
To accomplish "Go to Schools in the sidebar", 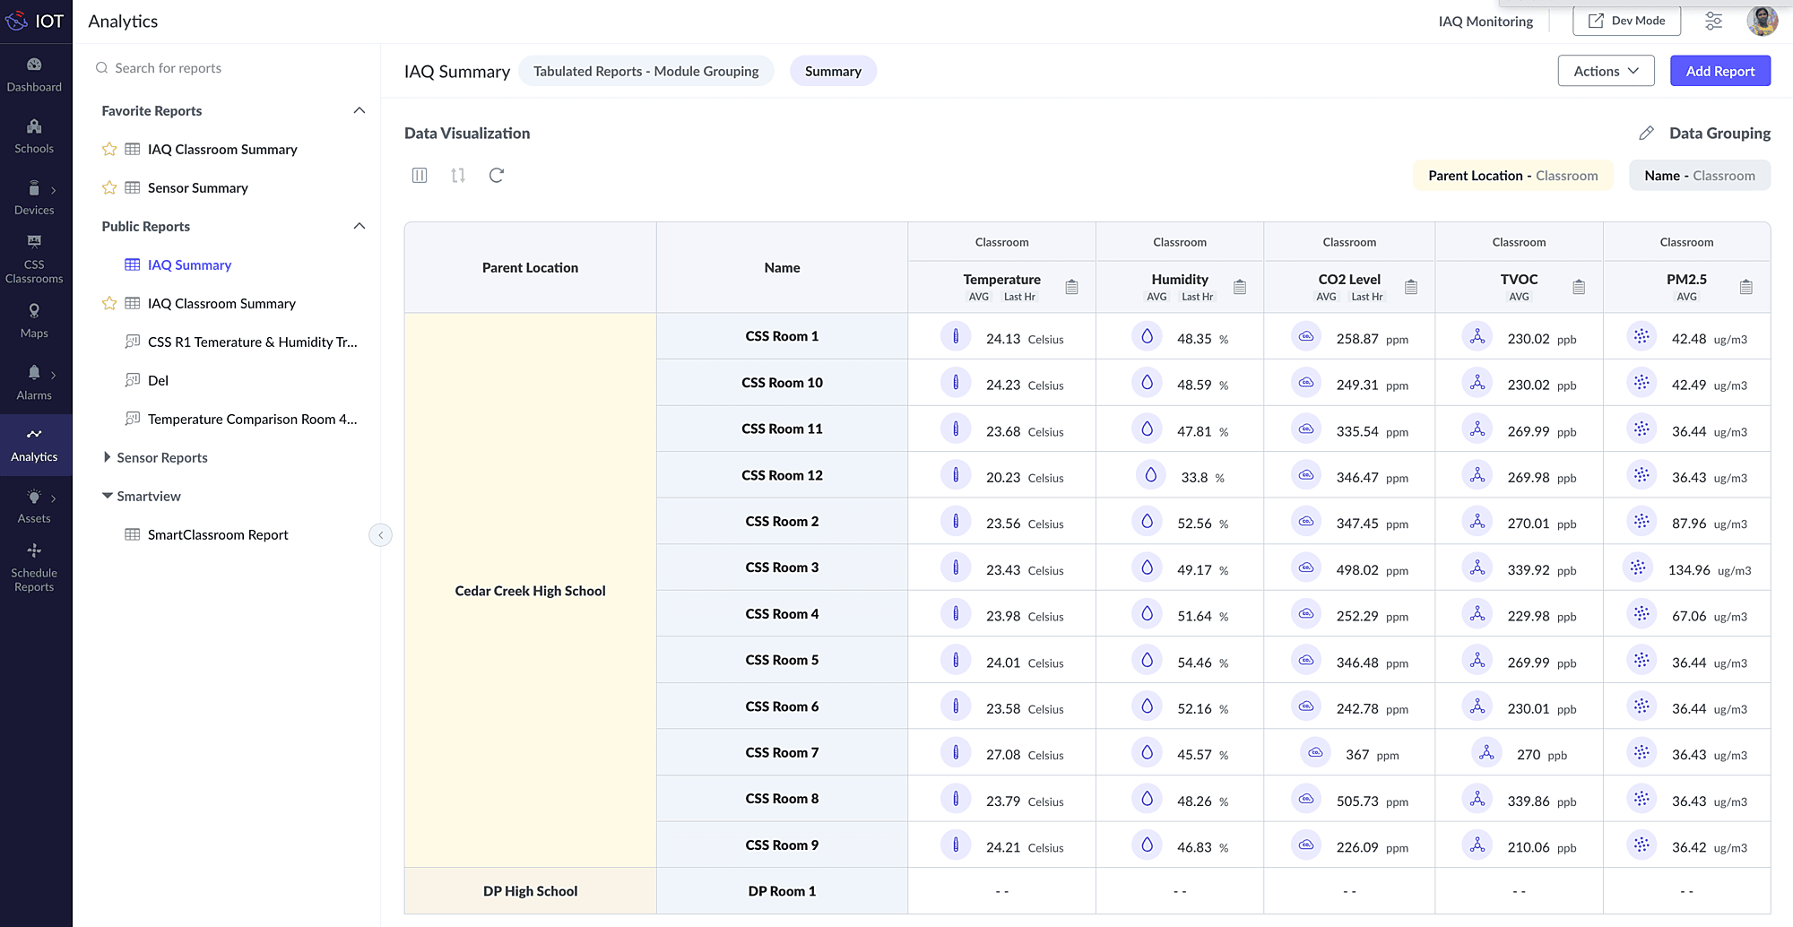I will tap(34, 136).
